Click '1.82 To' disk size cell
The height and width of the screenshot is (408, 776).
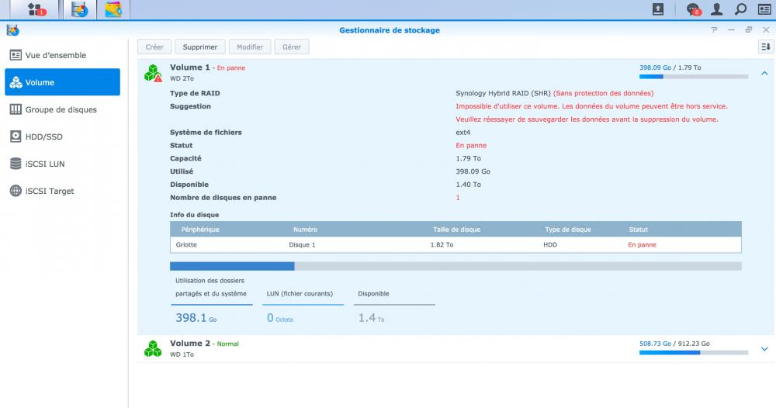(x=442, y=245)
